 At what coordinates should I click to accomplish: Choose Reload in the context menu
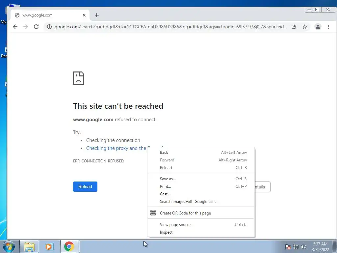tap(201, 168)
